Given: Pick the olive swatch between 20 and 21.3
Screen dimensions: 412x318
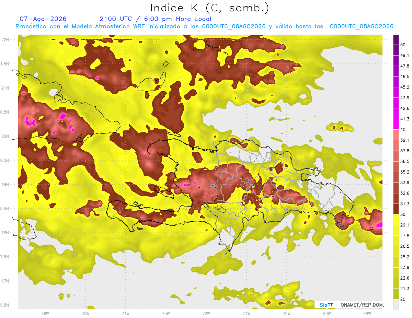Looking at the screenshot, I should pos(396,294).
